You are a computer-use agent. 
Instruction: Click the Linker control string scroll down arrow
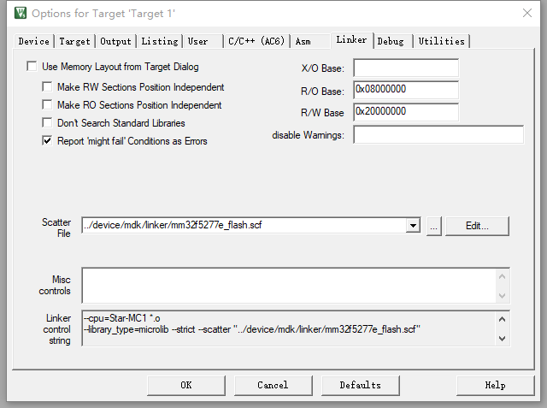pyautogui.click(x=502, y=338)
